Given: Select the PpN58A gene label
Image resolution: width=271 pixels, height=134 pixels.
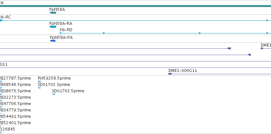Looking at the screenshot, I should tap(57, 10).
